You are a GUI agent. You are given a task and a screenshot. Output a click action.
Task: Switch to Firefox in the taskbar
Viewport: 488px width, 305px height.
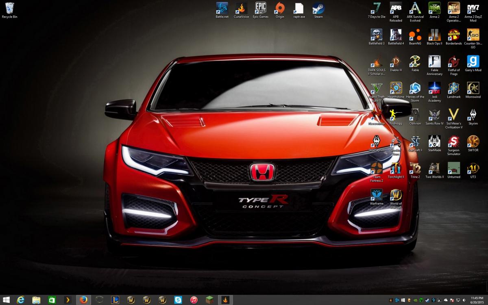pos(83,300)
